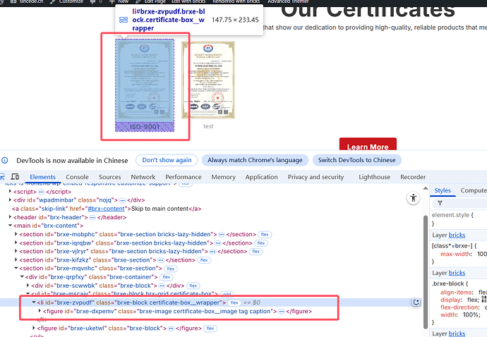Activate the inspect element picker icon
The height and width of the screenshot is (337, 487).
coord(2,177)
